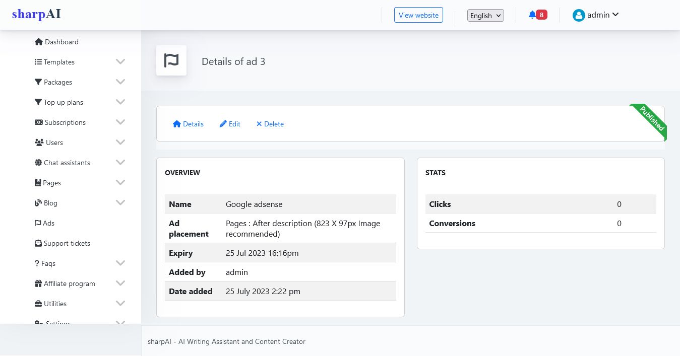This screenshot has width=680, height=356.
Task: Click the admin user avatar icon
Action: (x=578, y=15)
